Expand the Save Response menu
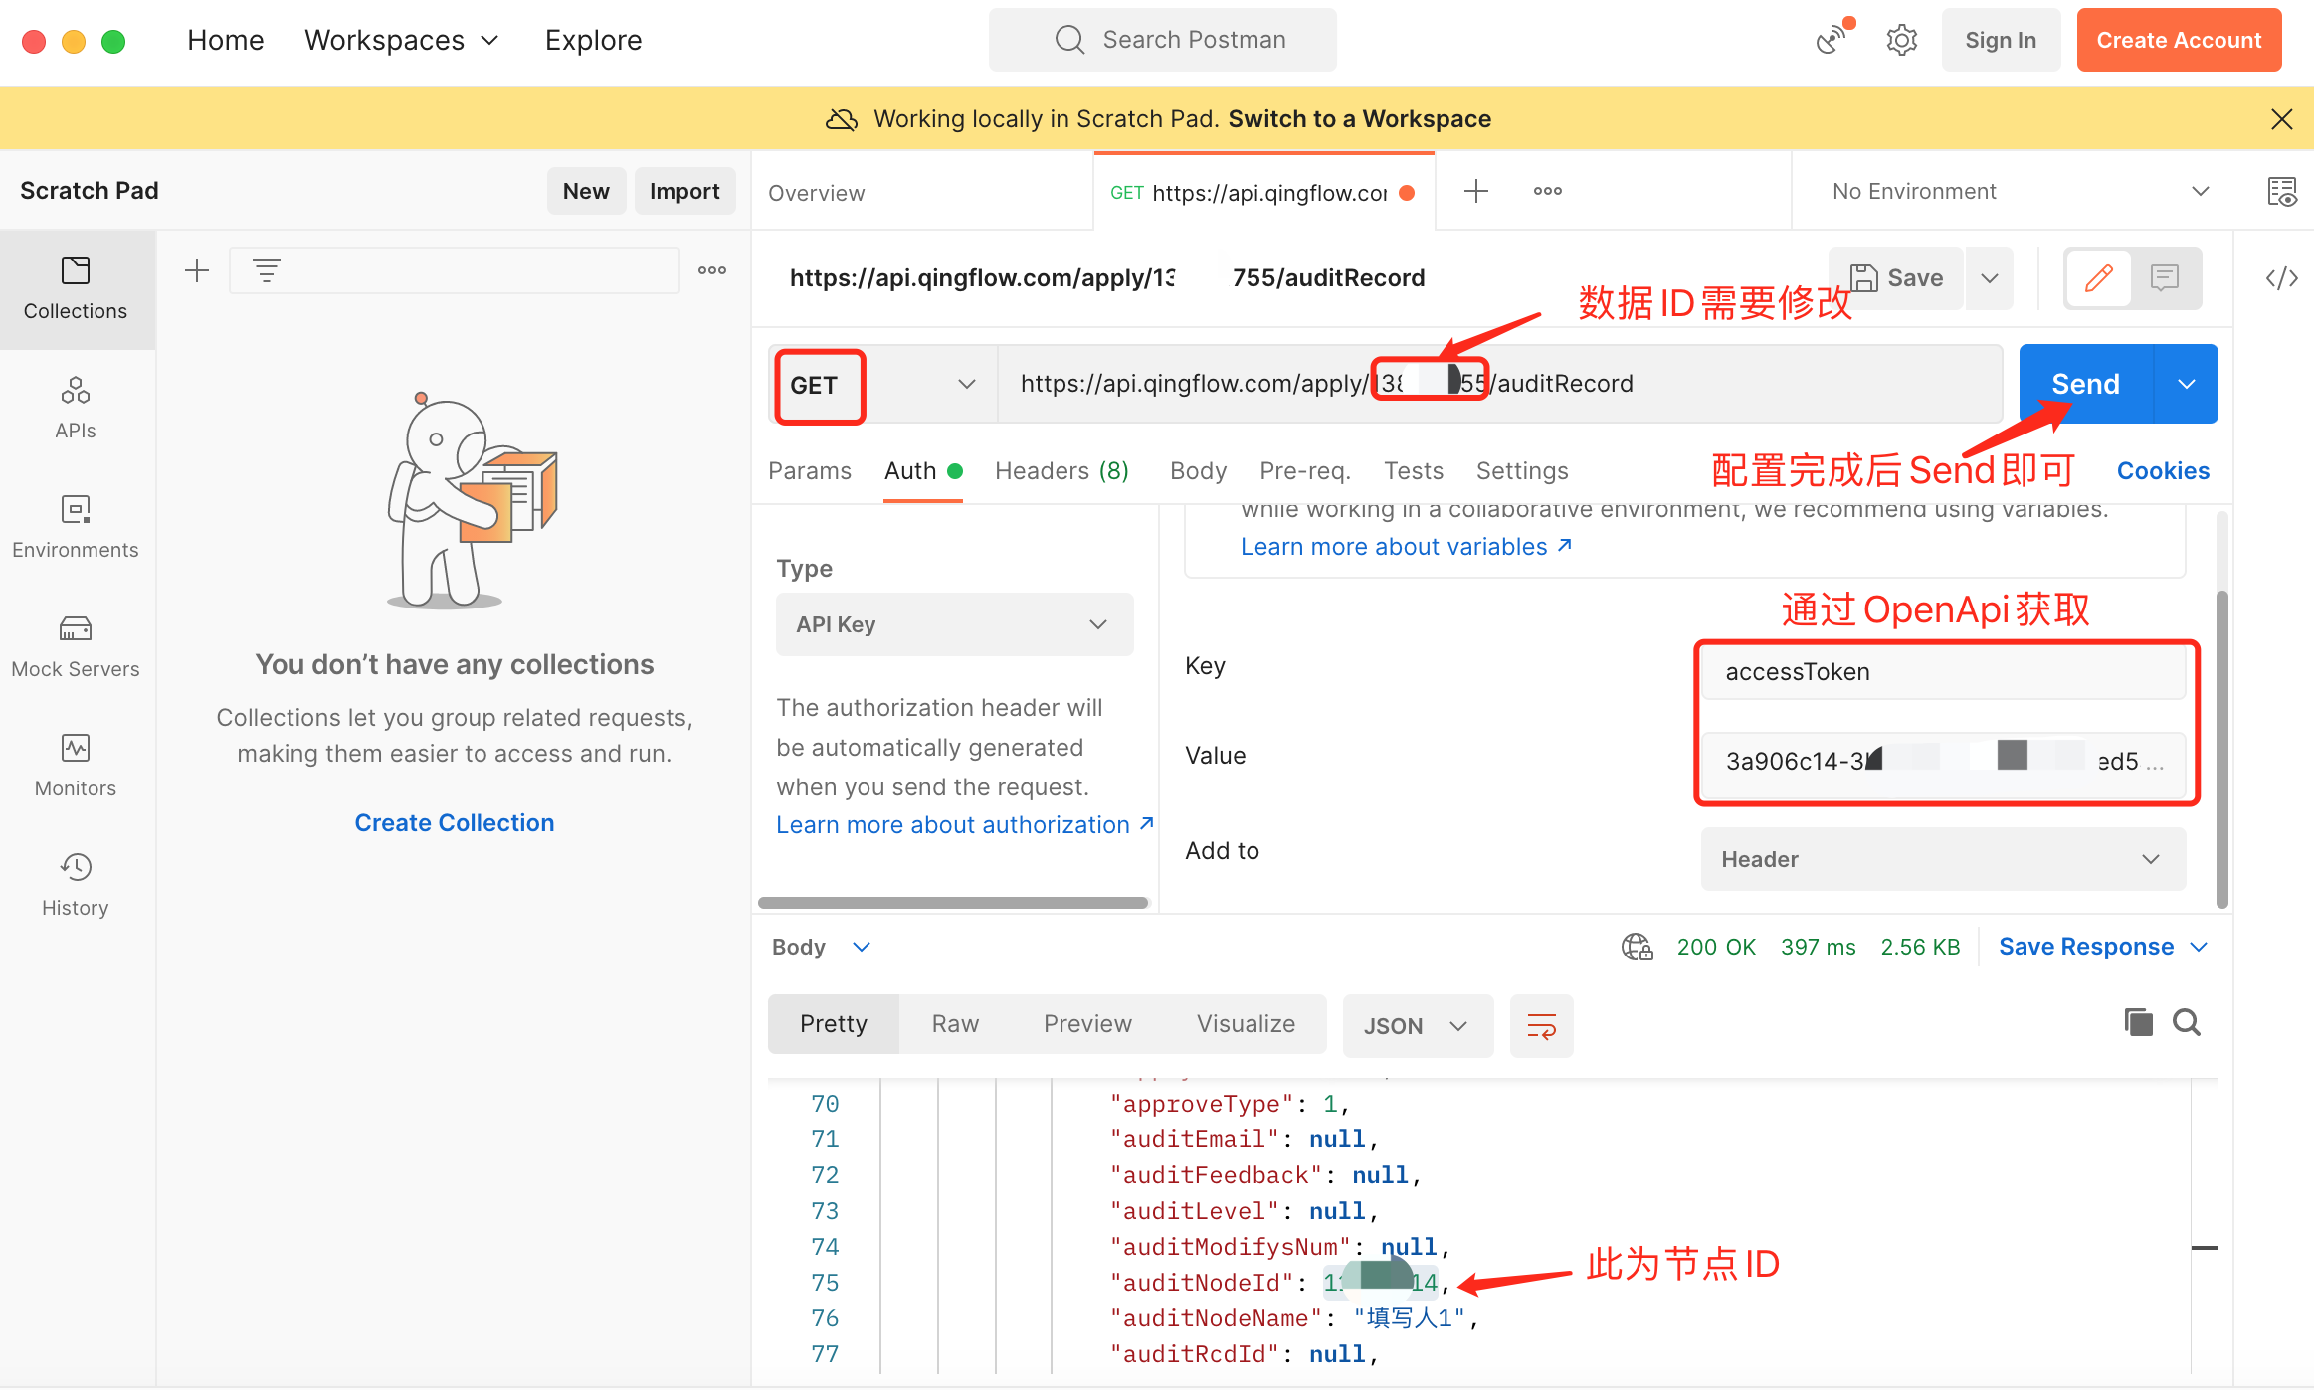 [x=2104, y=947]
